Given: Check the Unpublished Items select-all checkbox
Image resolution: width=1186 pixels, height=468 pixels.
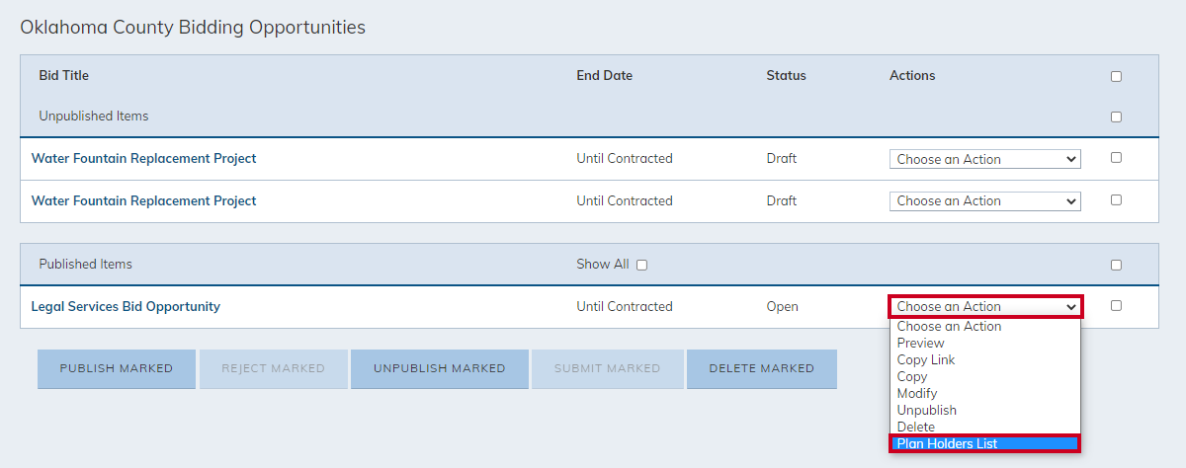Looking at the screenshot, I should pyautogui.click(x=1116, y=117).
